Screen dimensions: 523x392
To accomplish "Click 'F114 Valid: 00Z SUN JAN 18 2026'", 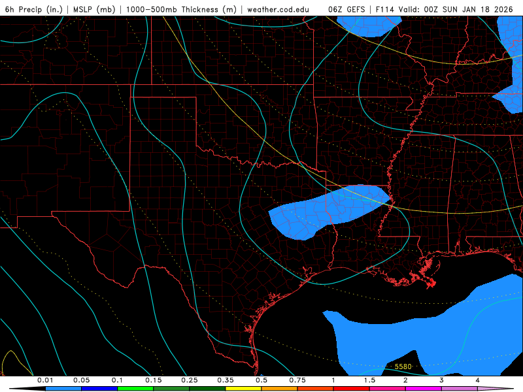I will (x=445, y=9).
